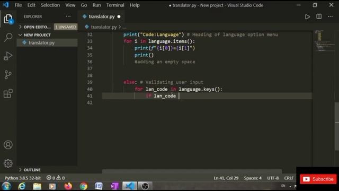339x191 pixels.
Task: Expand the Open Editors section
Action: [x=20, y=27]
